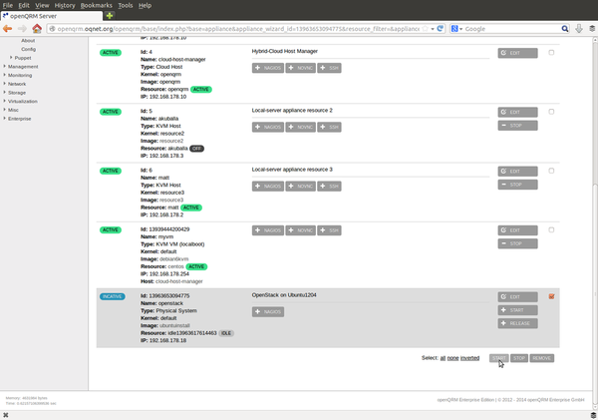Edit the matt appliance
This screenshot has width=598, height=420.
[x=517, y=172]
